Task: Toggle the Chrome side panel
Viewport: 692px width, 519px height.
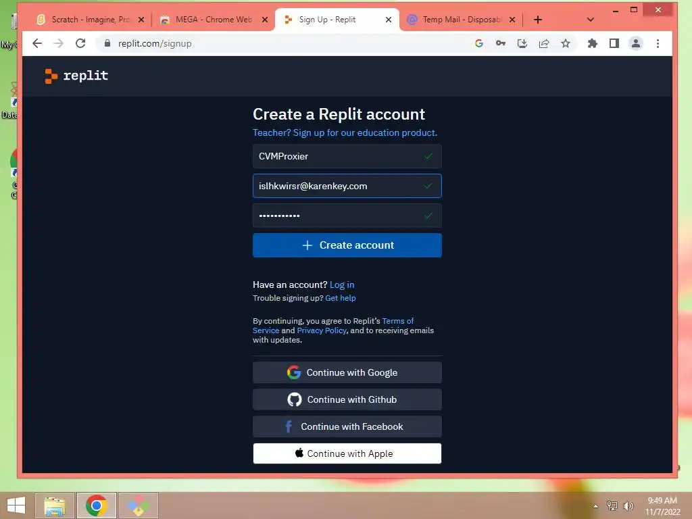Action: [614, 43]
